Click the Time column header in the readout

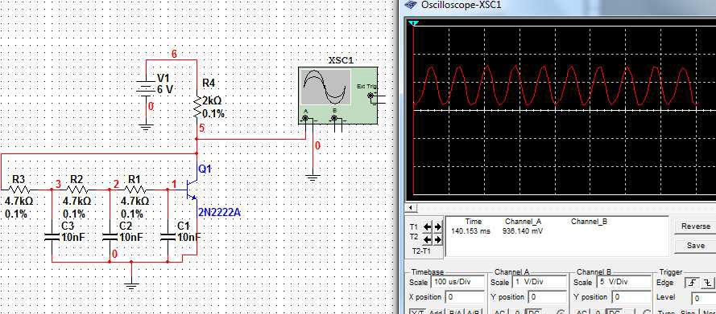point(473,222)
